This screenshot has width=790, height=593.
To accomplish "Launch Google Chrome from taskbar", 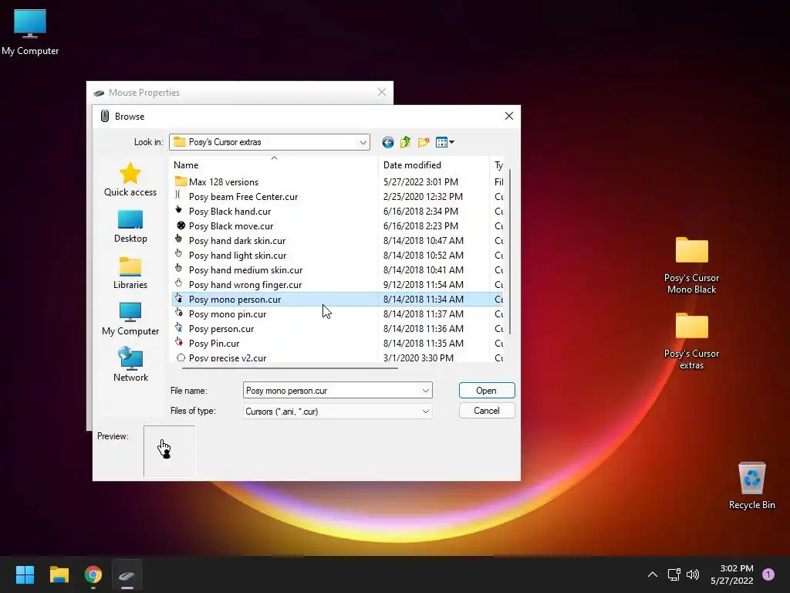I will coord(93,574).
